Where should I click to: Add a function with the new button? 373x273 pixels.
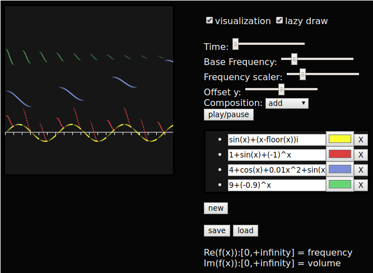coord(216,209)
